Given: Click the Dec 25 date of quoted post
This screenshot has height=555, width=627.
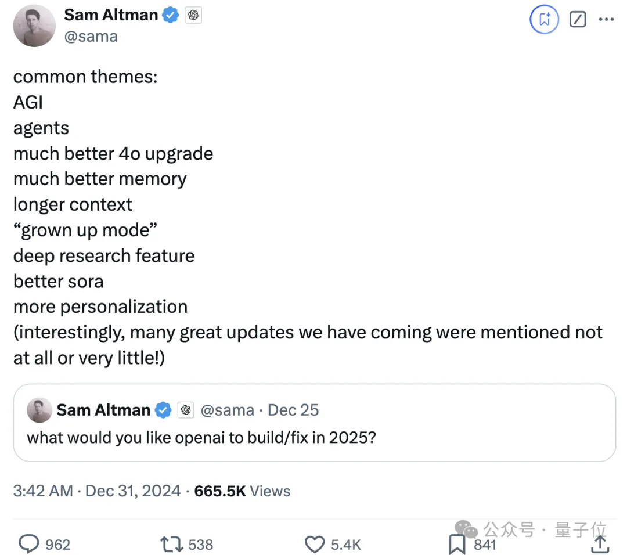Looking at the screenshot, I should [x=293, y=410].
